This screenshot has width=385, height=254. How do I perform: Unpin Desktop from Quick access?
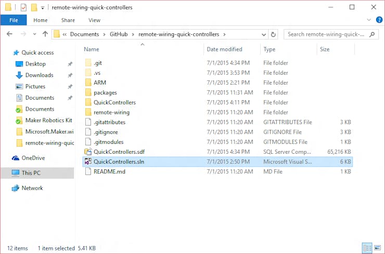[x=70, y=64]
